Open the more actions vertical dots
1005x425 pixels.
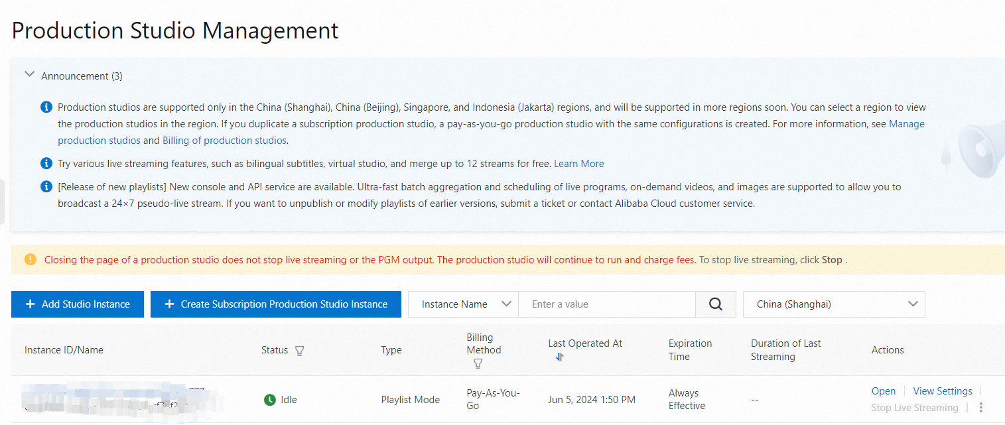(981, 408)
